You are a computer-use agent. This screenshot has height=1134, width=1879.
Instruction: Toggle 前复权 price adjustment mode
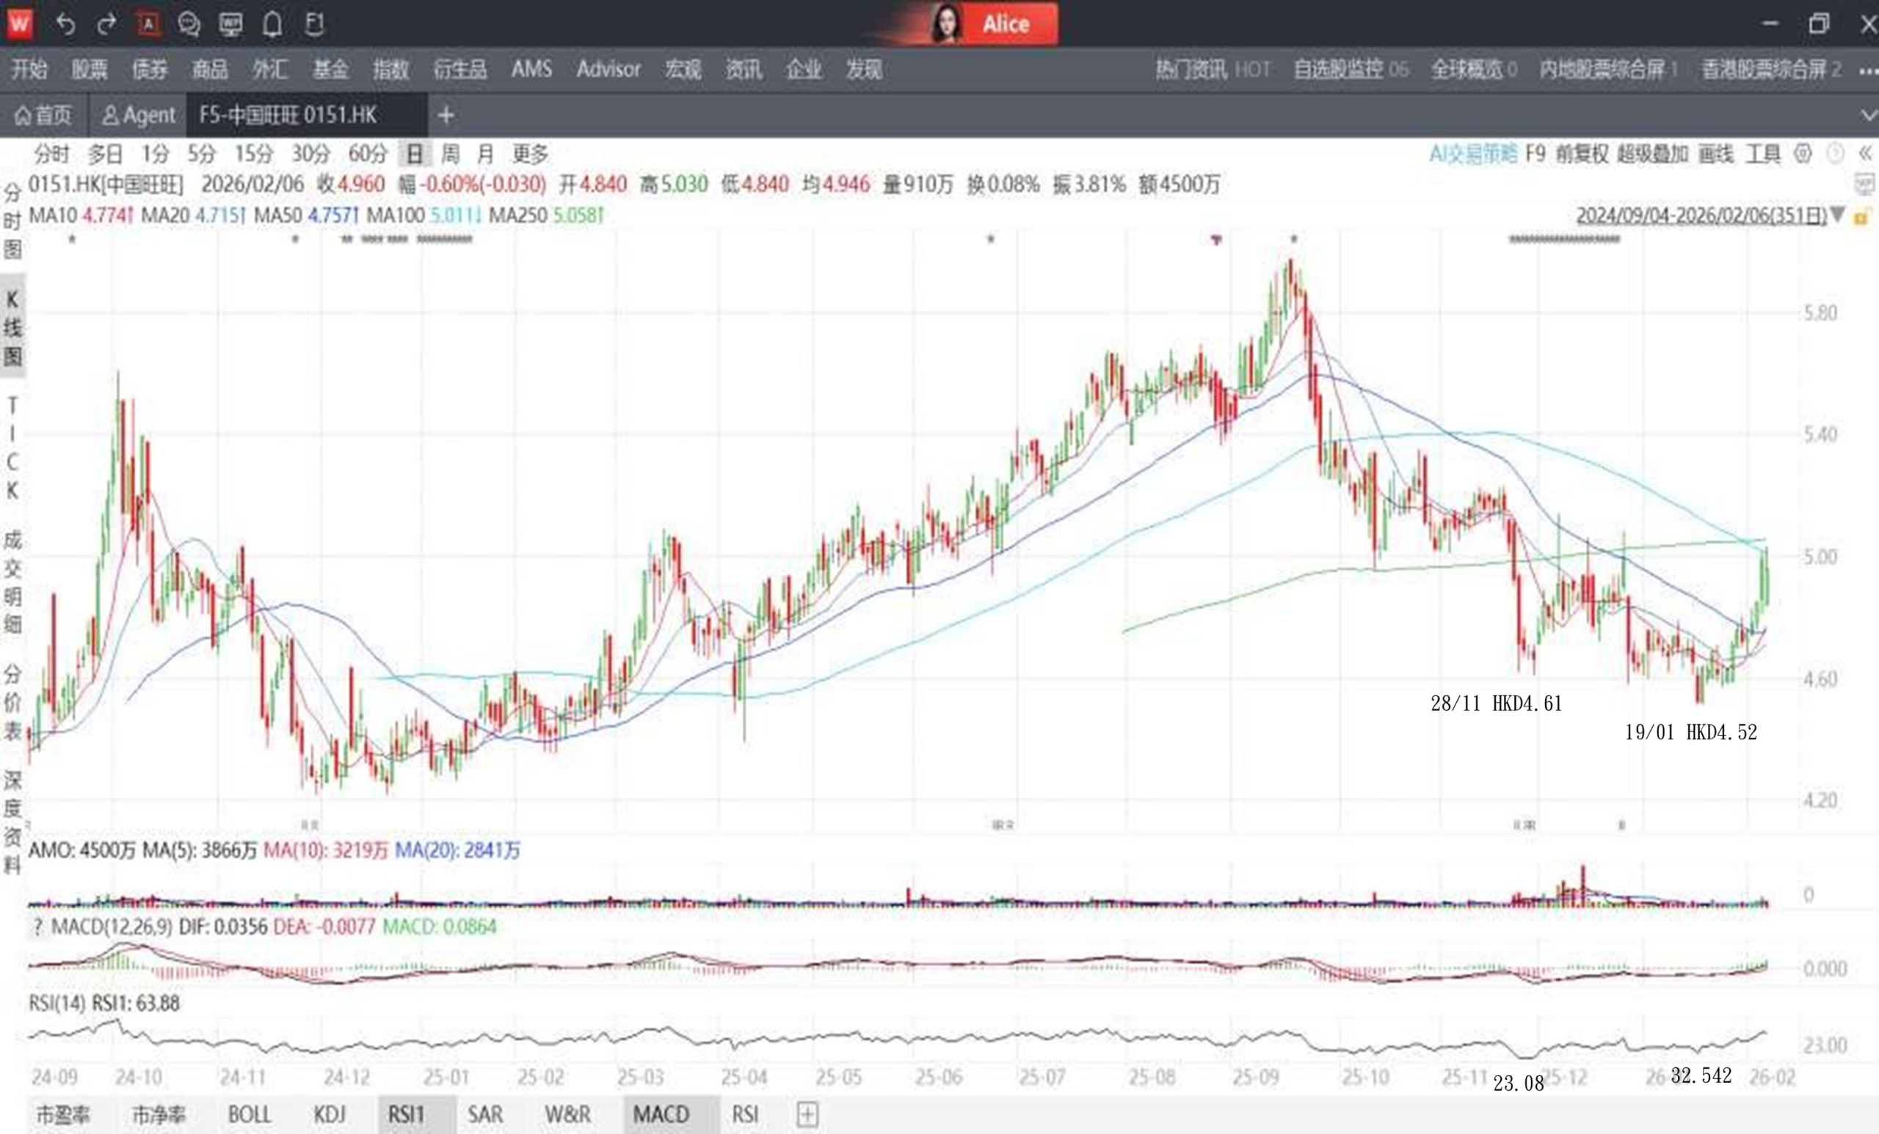(1582, 154)
